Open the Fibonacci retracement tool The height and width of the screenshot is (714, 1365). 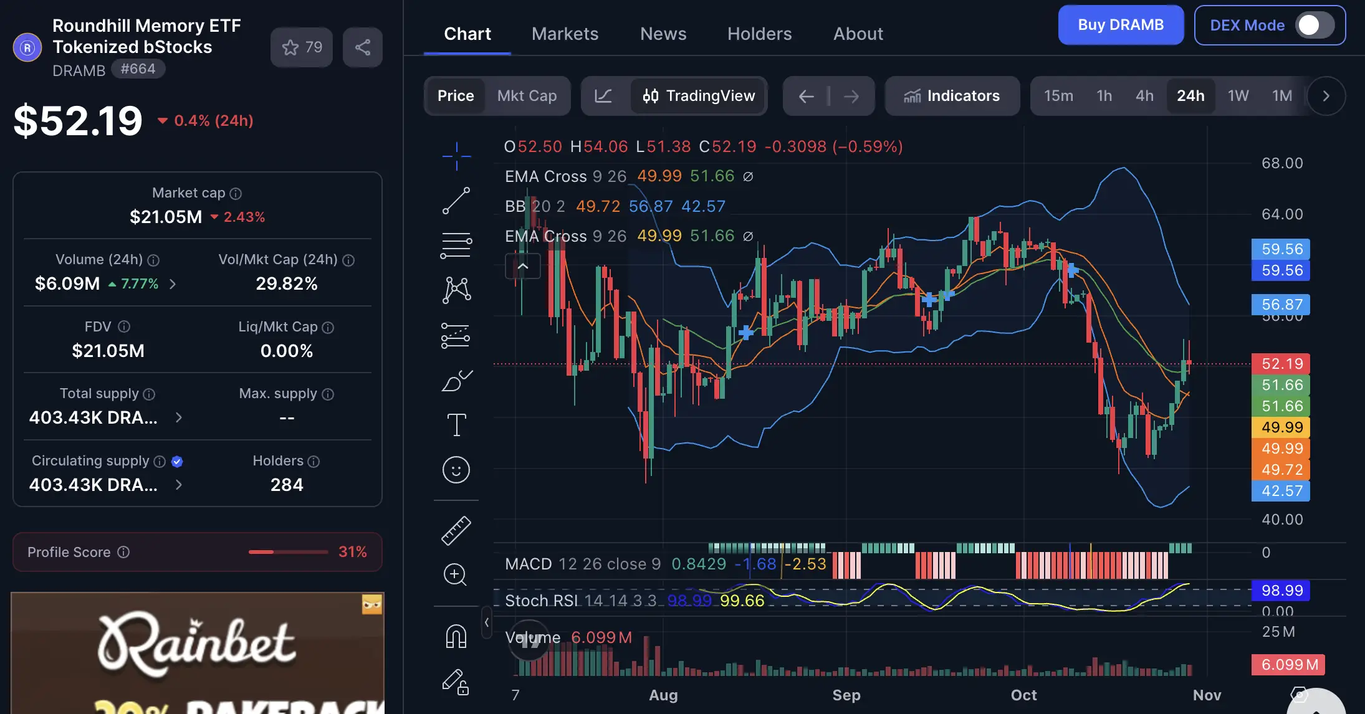[456, 245]
